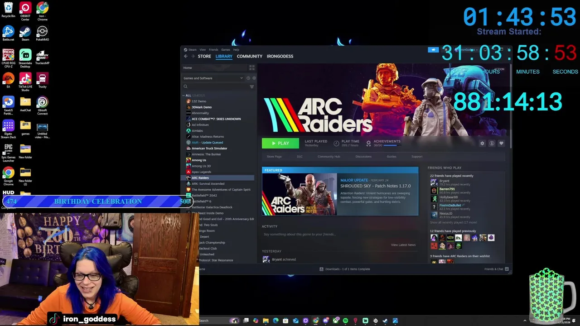Open OBSBOT Center desktop icon
The width and height of the screenshot is (580, 326).
25,12
